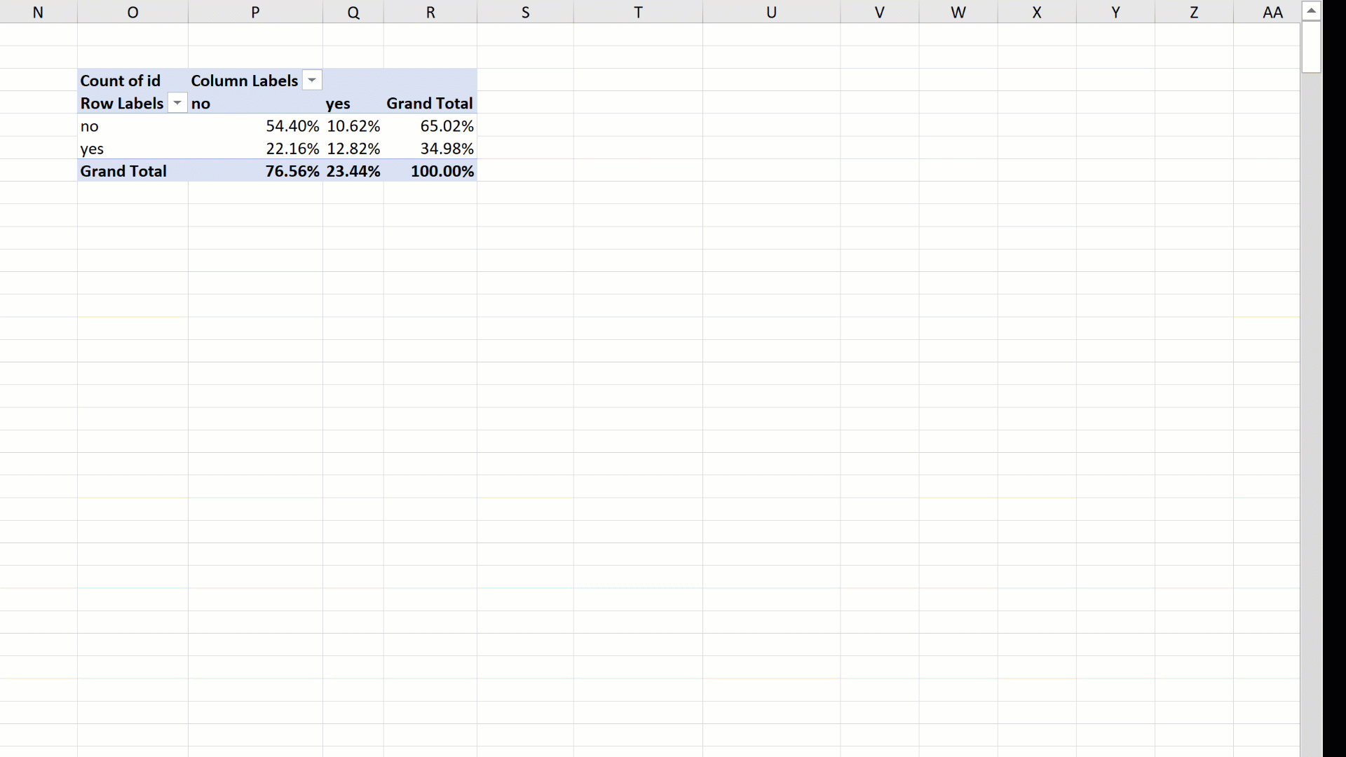The width and height of the screenshot is (1346, 757).
Task: Click the Count of id cell
Action: (121, 81)
